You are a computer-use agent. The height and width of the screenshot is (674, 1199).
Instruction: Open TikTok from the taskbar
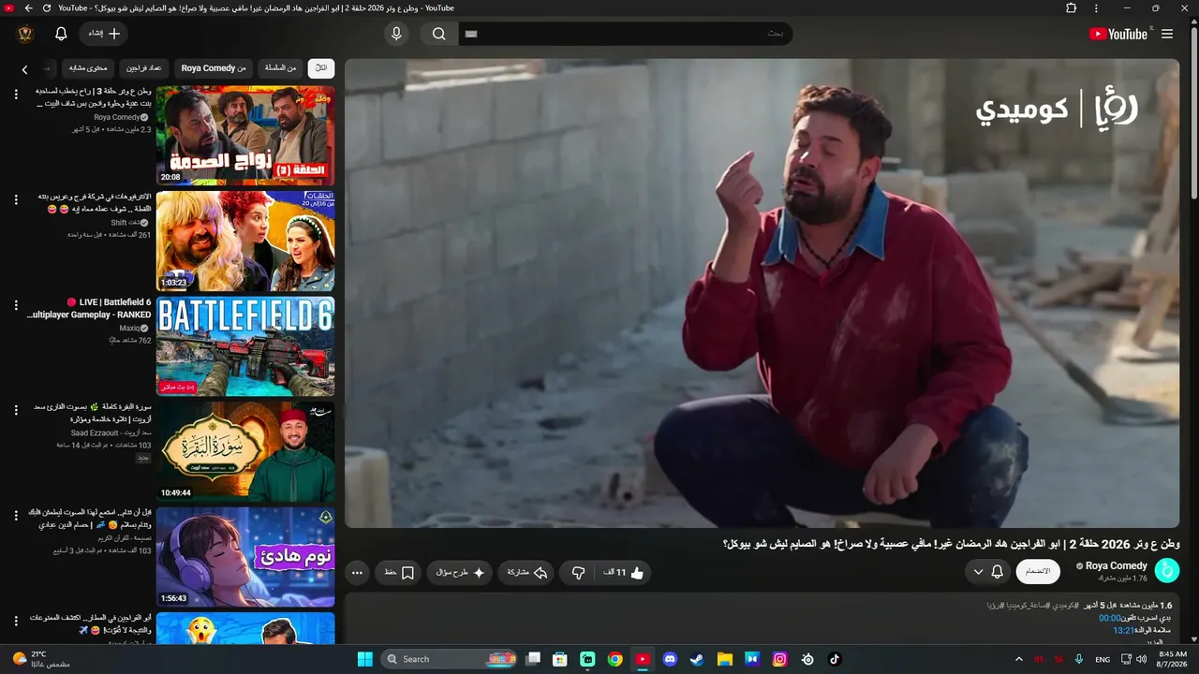click(835, 659)
